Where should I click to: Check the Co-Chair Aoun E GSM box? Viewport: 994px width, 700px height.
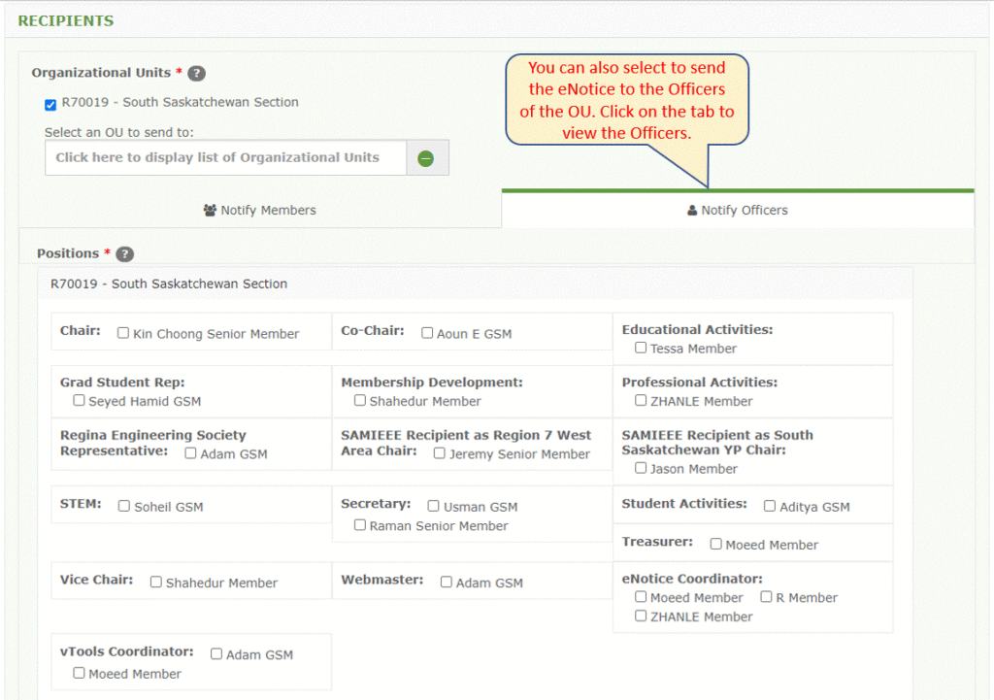pos(427,332)
